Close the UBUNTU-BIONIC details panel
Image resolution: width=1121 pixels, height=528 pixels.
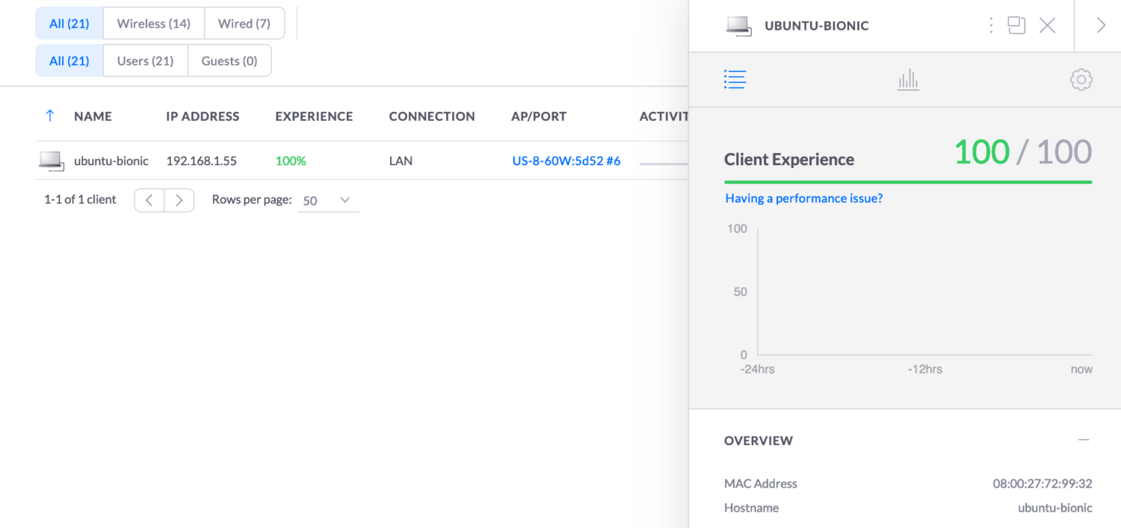(x=1047, y=25)
